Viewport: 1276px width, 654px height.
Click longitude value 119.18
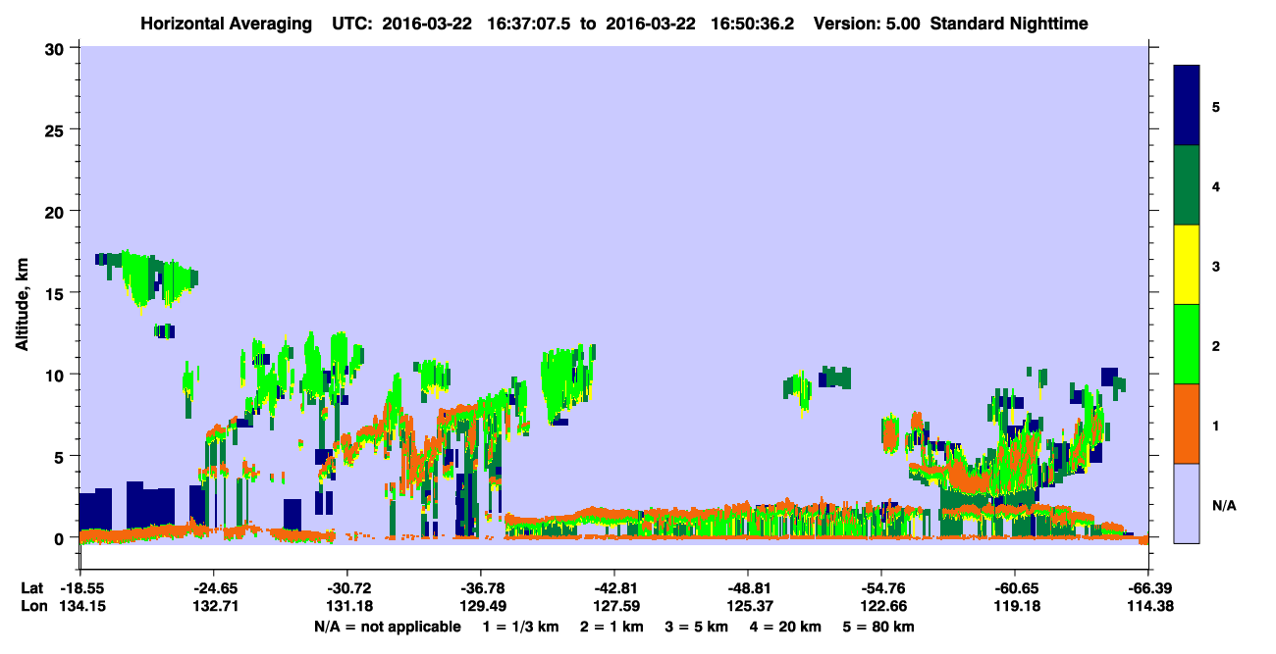point(1015,606)
